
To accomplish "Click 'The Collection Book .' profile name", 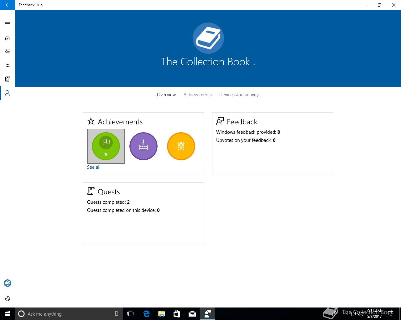I will [208, 62].
